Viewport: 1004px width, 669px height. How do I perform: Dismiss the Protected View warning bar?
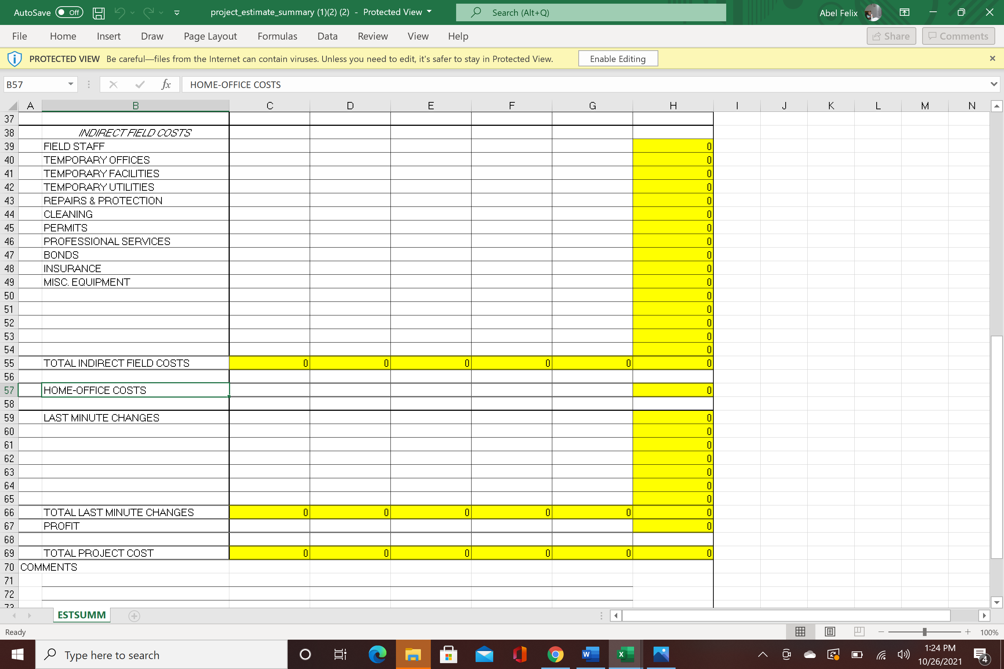coord(992,58)
